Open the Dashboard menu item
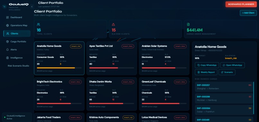The height and width of the screenshot is (122, 259). [17, 17]
